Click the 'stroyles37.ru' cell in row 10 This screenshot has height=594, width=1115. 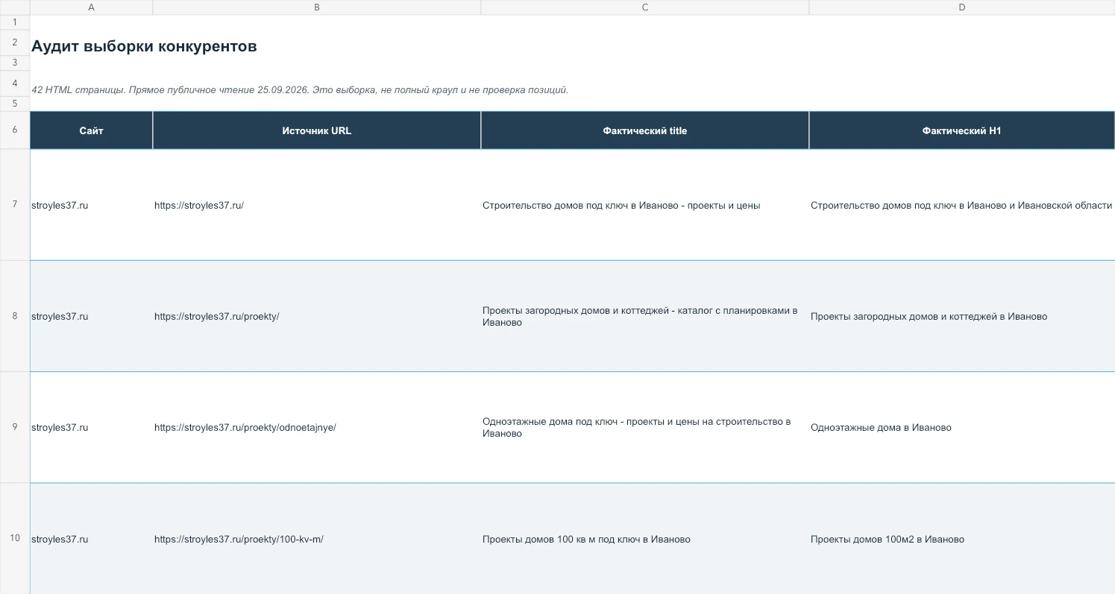pos(91,538)
